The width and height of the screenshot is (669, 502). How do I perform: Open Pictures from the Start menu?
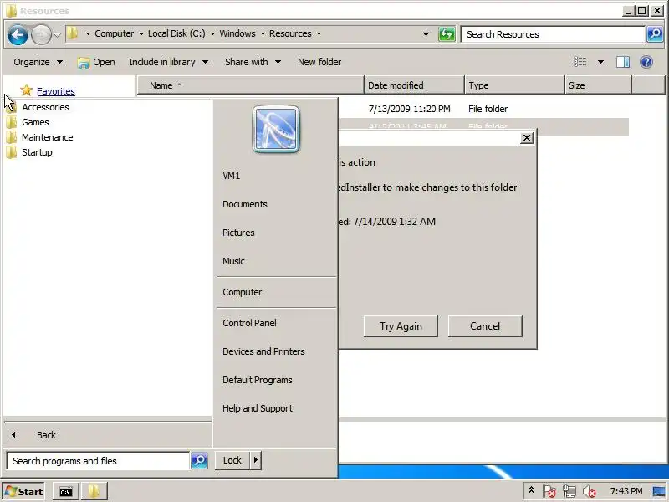click(238, 233)
